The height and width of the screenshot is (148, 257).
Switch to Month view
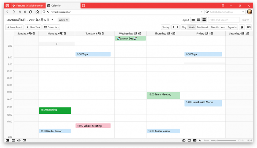(214, 27)
